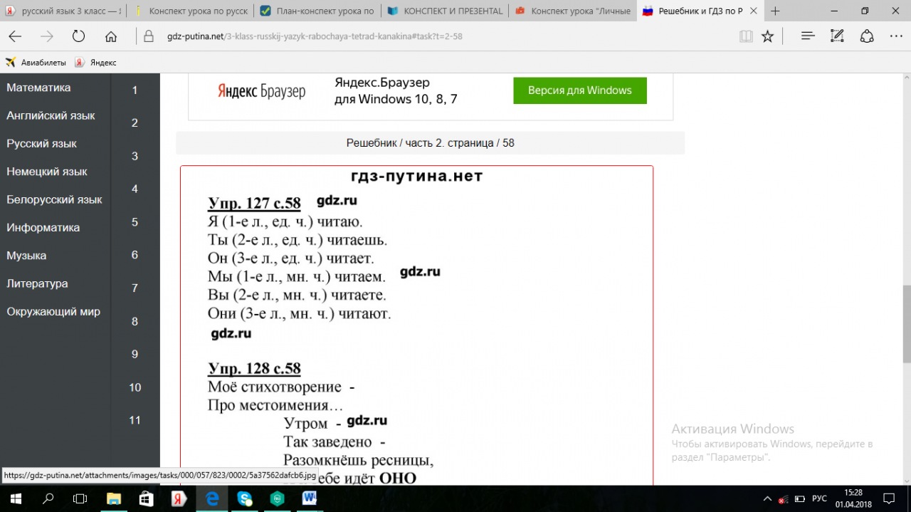
Task: Select class number 7 in sidebar
Action: [135, 288]
